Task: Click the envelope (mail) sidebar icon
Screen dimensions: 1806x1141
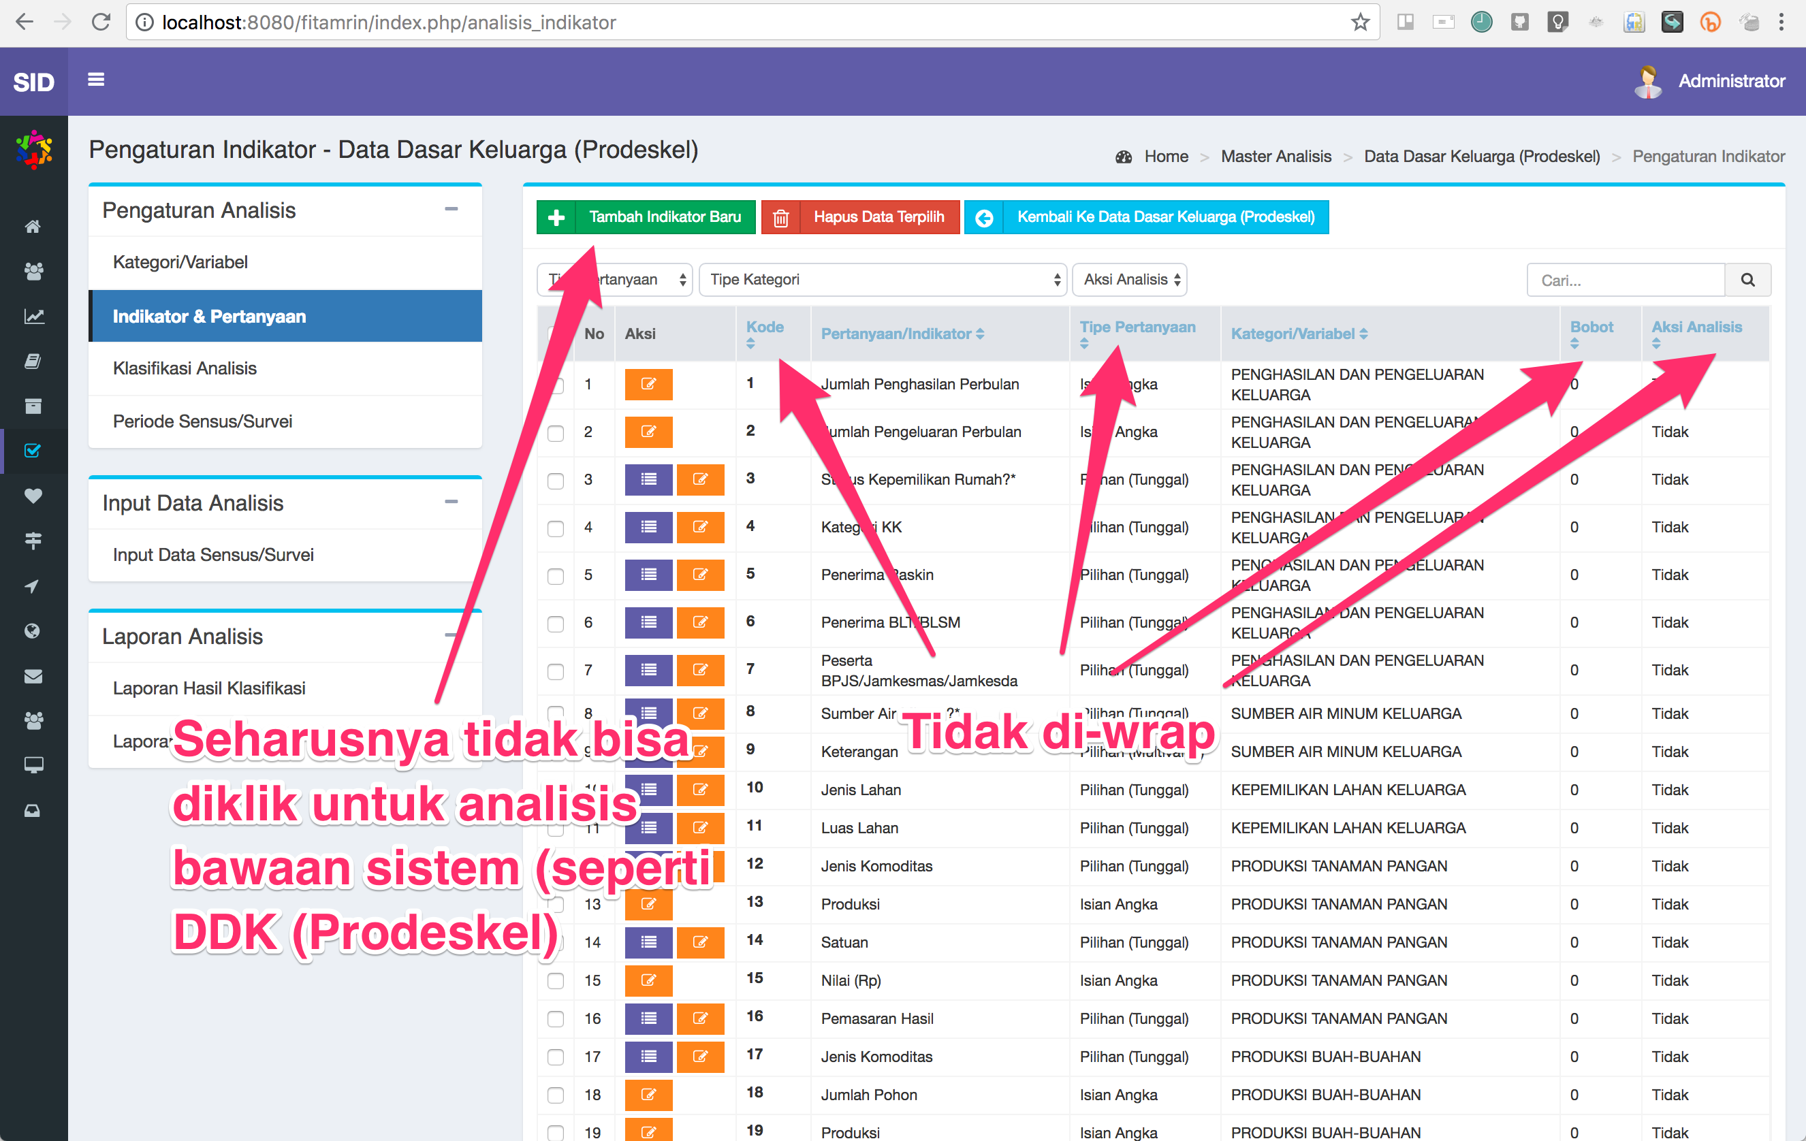Action: point(33,675)
